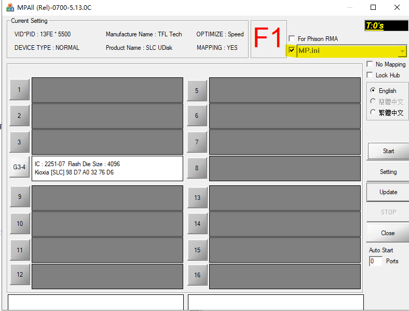The height and width of the screenshot is (311, 409).
Task: Select the English language radio button
Action: 373,91
